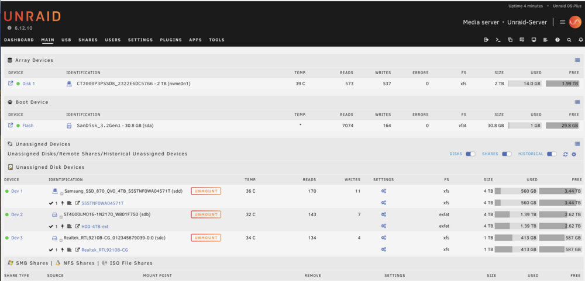Open the settings gears for HDD-4TB-ext partition
Viewport: 585px width, 281px height.
[384, 226]
